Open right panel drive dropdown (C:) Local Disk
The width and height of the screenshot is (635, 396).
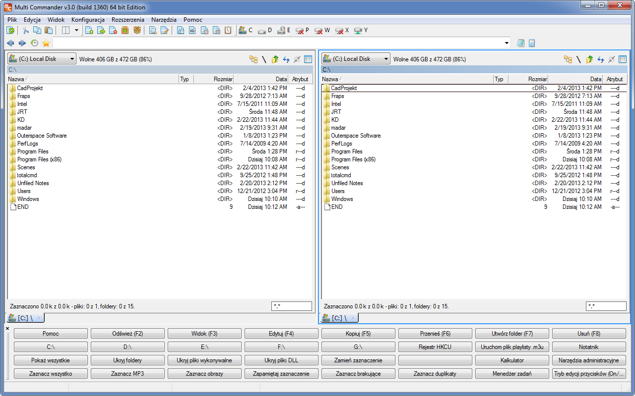click(x=356, y=59)
